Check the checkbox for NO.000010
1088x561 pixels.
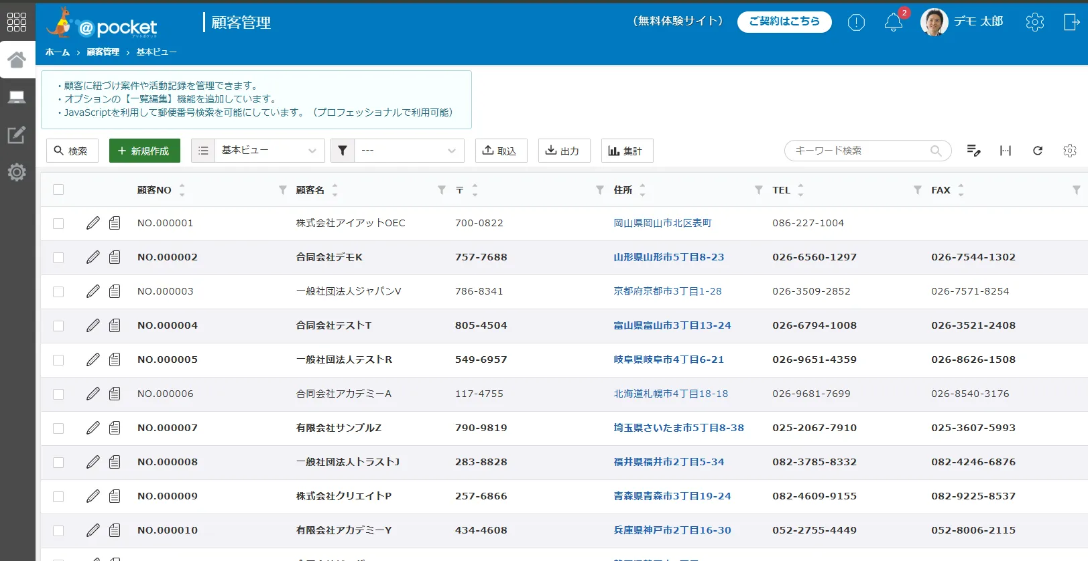click(x=58, y=531)
